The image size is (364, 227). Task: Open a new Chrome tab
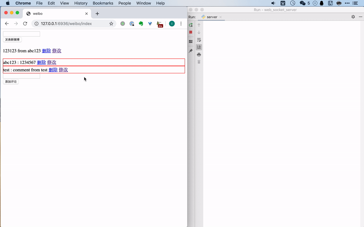coord(97,14)
